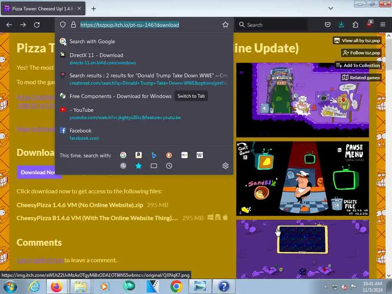Launch Google Chrome from the taskbar

pyautogui.click(x=176, y=286)
